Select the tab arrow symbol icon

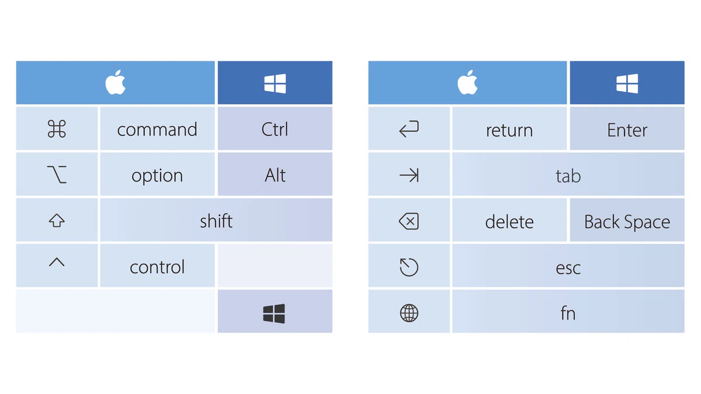409,175
